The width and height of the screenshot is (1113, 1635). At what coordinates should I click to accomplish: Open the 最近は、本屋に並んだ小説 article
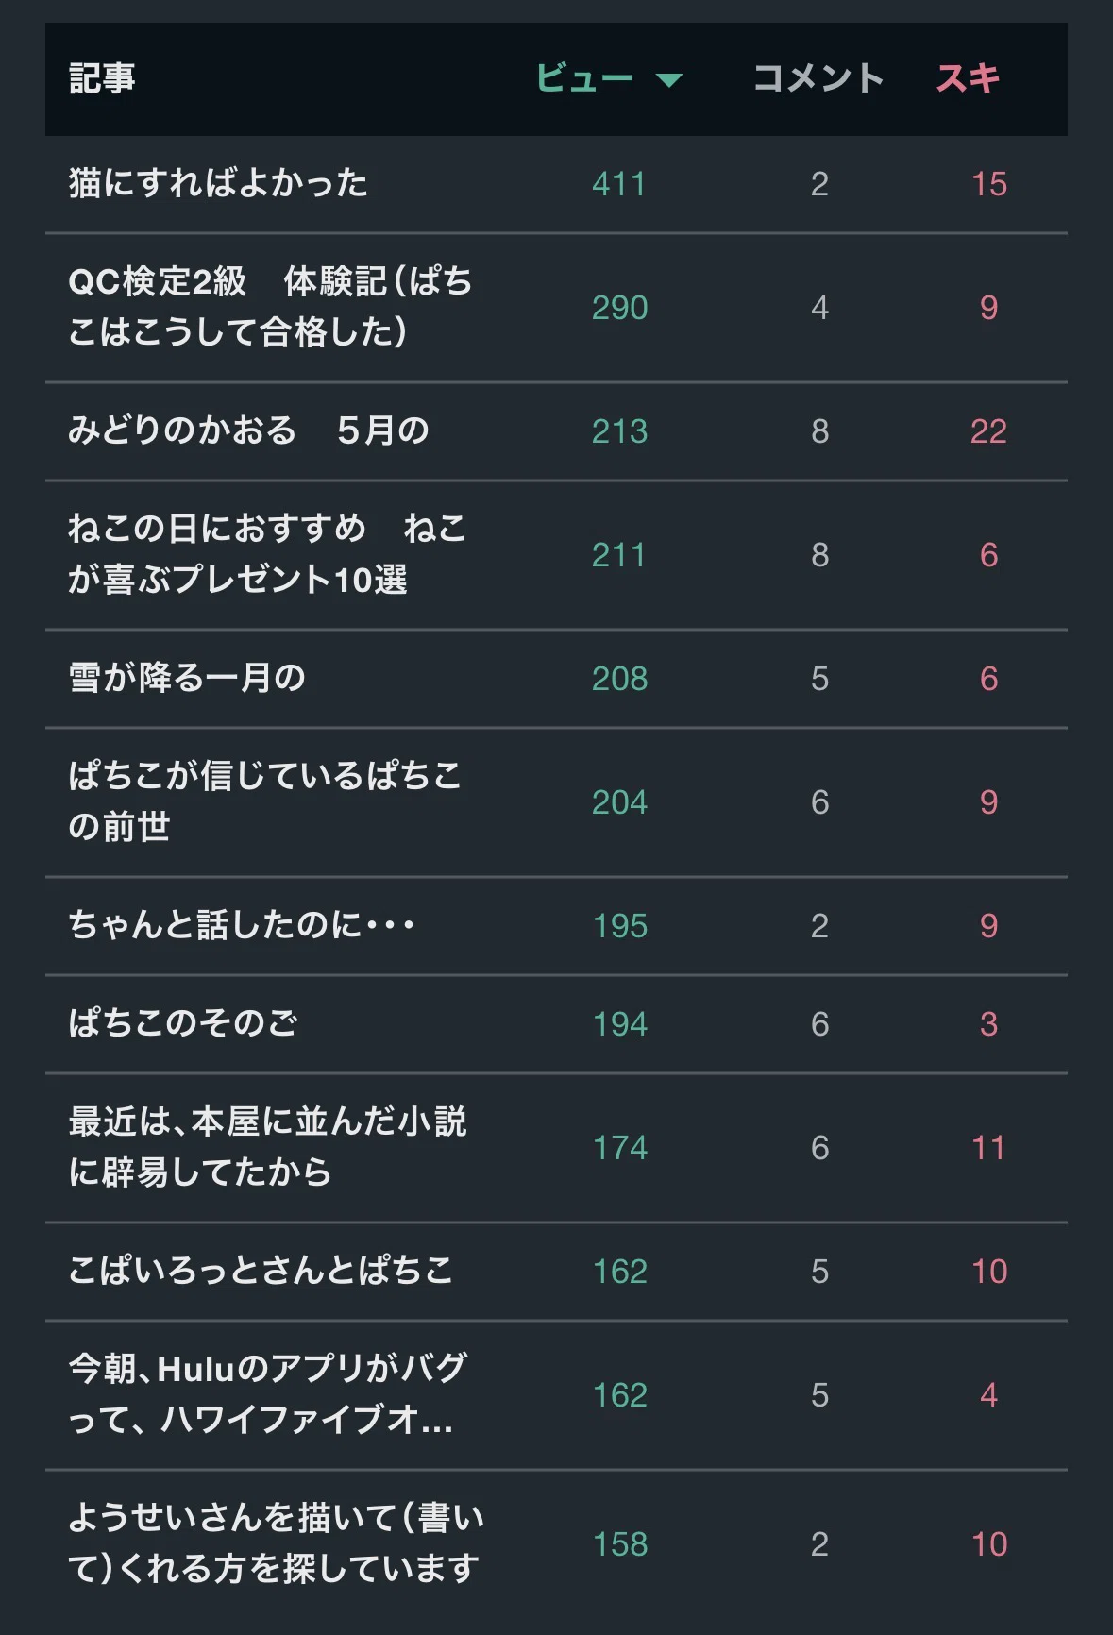(x=267, y=1147)
